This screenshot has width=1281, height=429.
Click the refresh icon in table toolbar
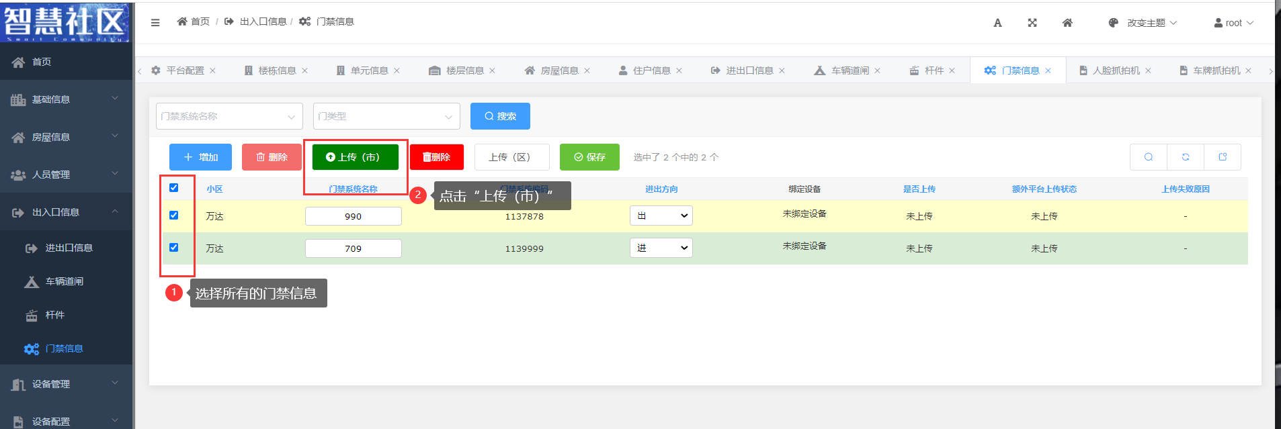click(1186, 157)
